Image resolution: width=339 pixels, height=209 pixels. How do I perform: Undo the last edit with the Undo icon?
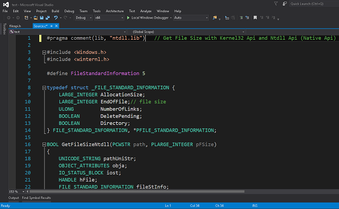56,17
